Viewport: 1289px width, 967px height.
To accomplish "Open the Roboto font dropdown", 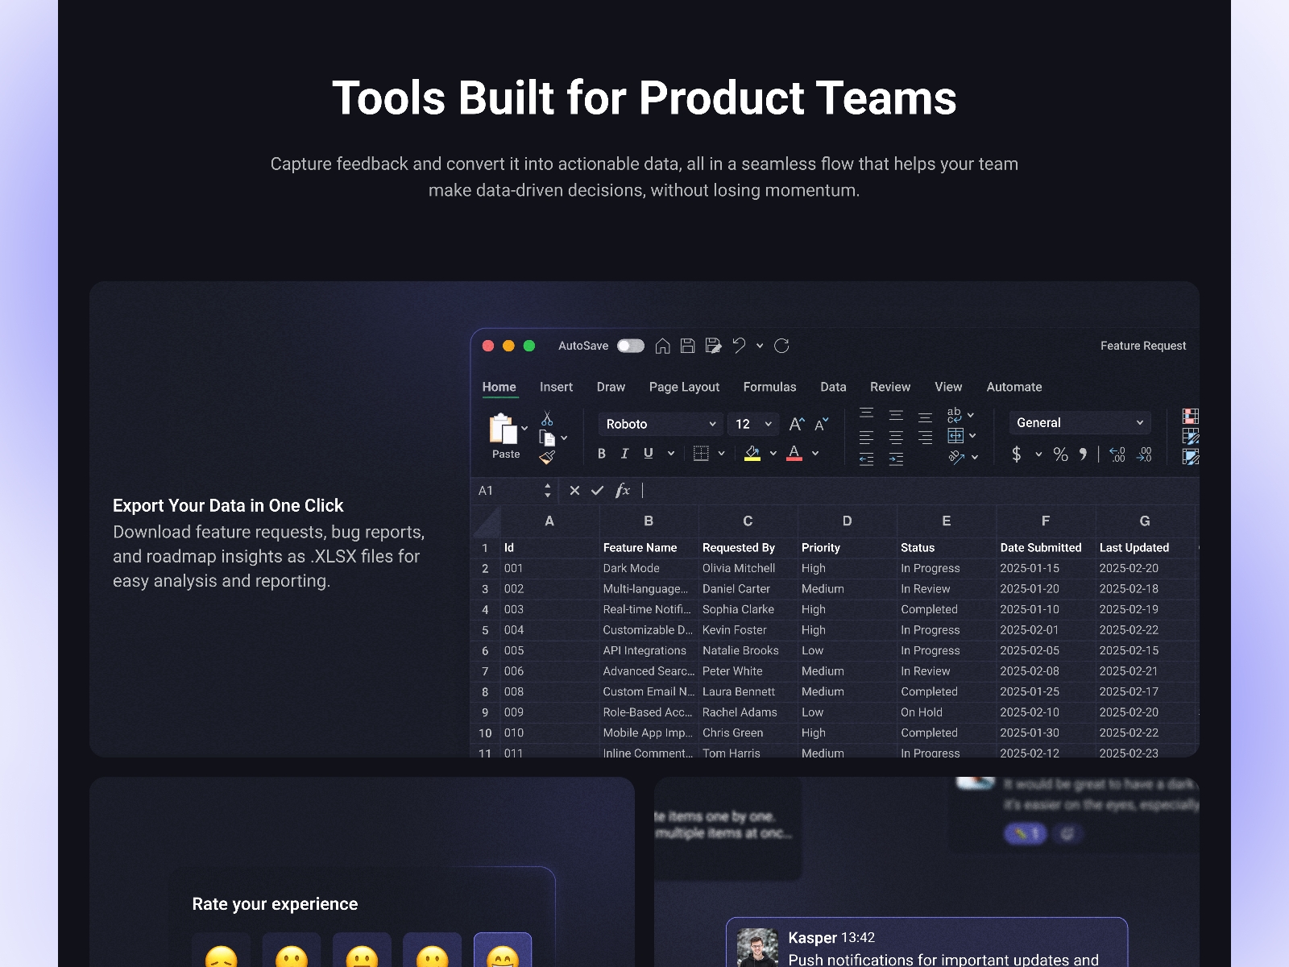I will [x=660, y=424].
